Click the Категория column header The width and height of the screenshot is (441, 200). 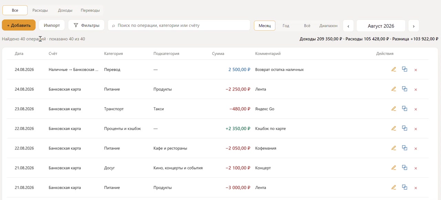tap(114, 54)
